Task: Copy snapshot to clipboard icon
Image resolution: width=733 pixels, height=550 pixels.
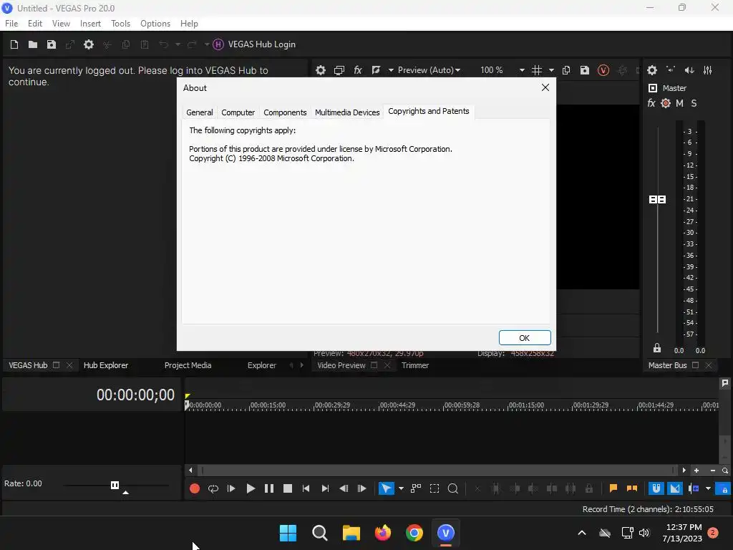Action: pos(566,70)
